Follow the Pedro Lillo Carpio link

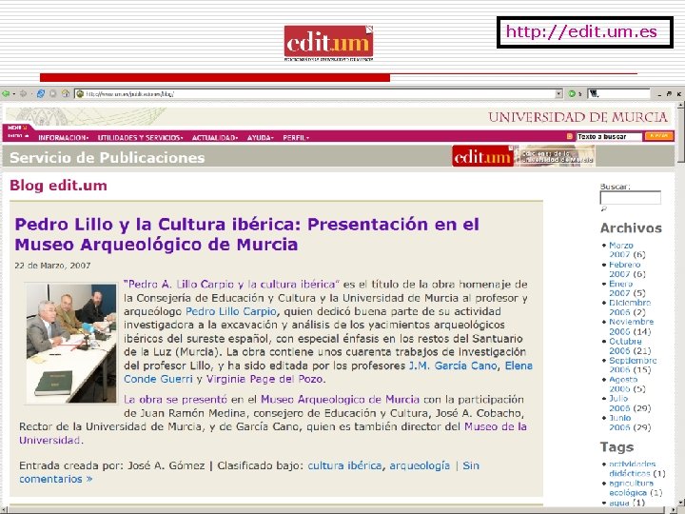(x=231, y=311)
